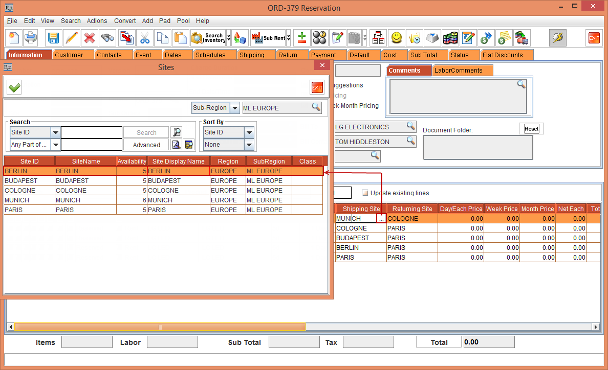Image resolution: width=608 pixels, height=370 pixels.
Task: Click the scissors cut icon
Action: click(x=145, y=38)
